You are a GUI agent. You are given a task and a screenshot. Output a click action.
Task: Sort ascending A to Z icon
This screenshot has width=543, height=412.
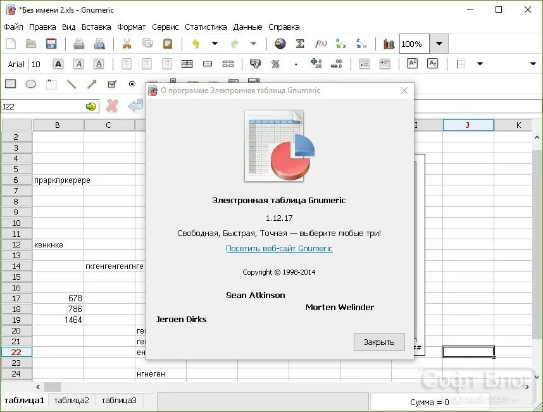coord(340,44)
